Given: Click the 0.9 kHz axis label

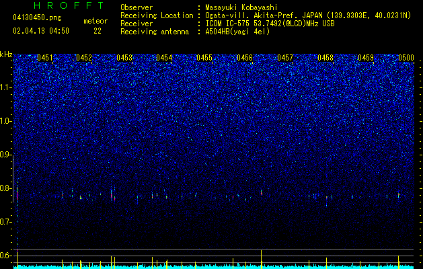Looking at the screenshot, I should tap(6, 155).
